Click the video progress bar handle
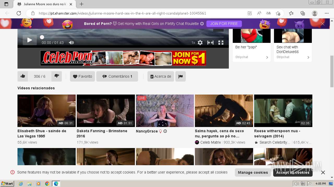The height and width of the screenshot is (187, 334). (42, 37)
